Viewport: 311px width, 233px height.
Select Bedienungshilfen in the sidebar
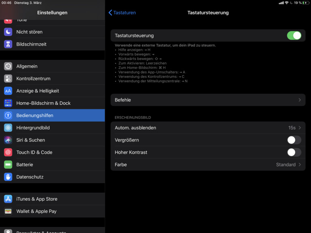click(x=53, y=115)
